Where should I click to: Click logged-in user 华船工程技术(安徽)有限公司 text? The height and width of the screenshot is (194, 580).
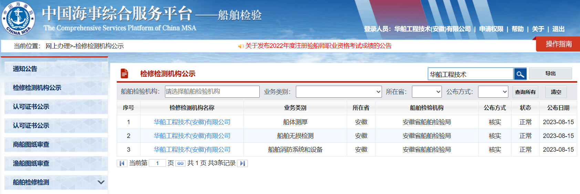432,29
